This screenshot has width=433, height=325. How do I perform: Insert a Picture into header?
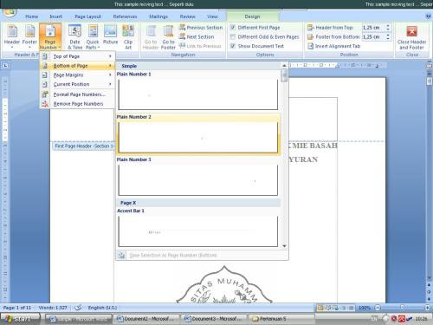pos(110,35)
